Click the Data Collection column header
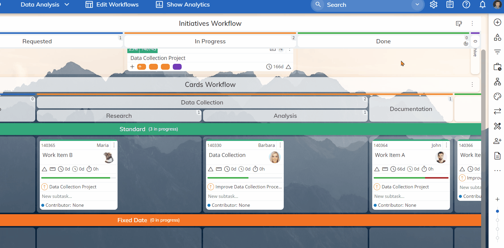 coord(202,102)
